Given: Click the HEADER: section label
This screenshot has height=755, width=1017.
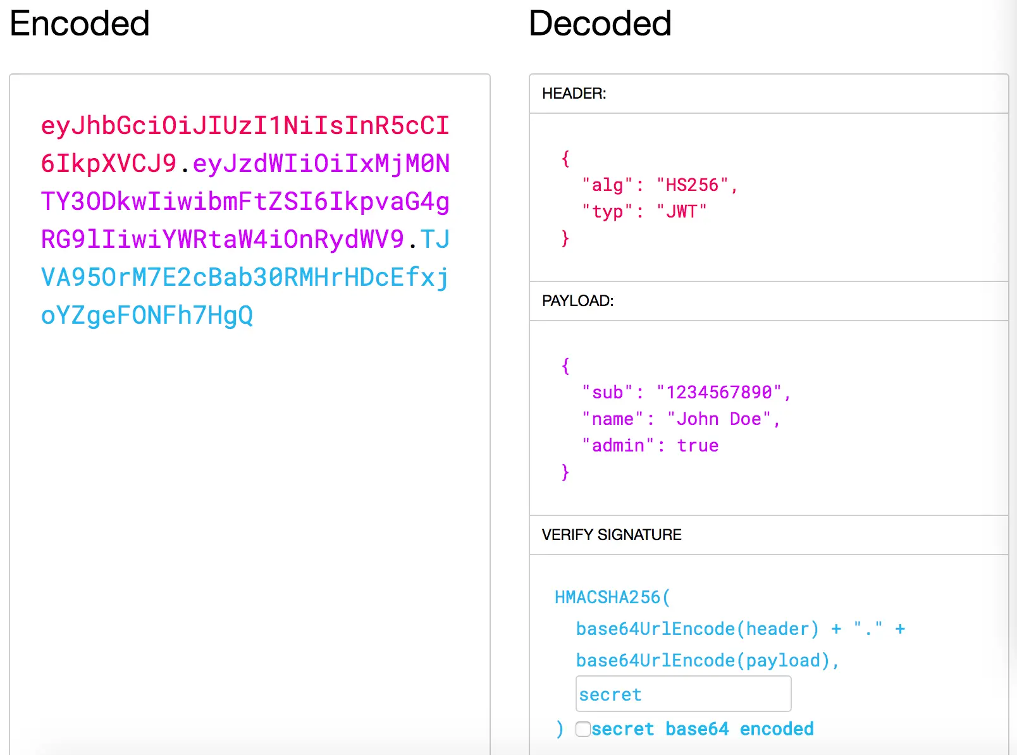Looking at the screenshot, I should [x=574, y=94].
